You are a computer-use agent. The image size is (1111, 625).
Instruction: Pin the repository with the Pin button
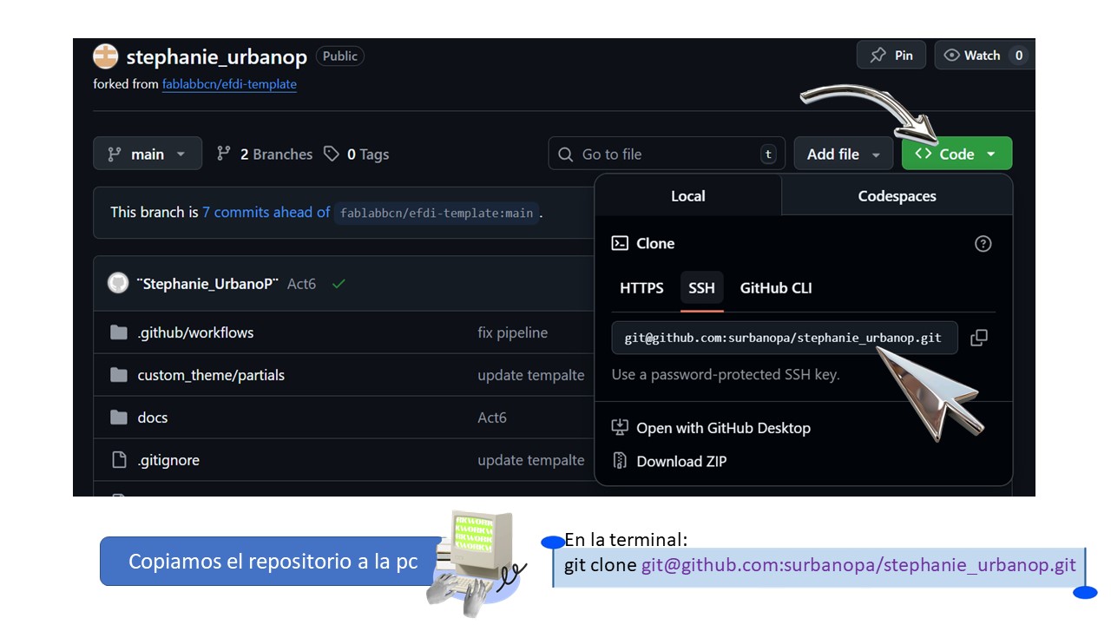point(891,55)
